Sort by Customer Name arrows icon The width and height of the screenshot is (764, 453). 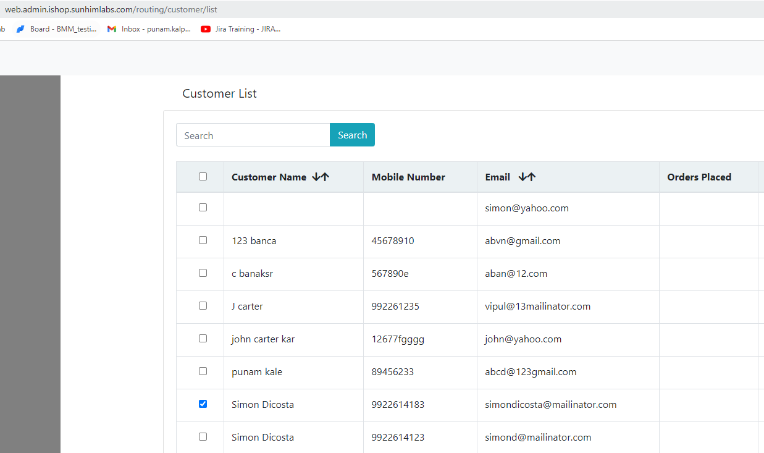321,177
